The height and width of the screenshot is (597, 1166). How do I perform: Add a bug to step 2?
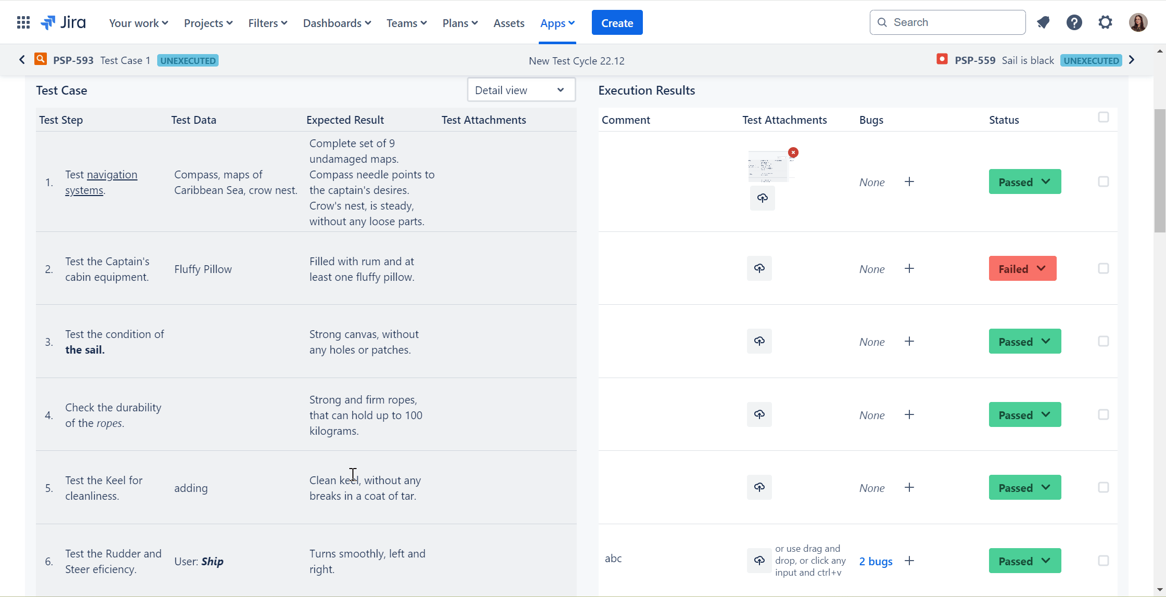point(909,268)
